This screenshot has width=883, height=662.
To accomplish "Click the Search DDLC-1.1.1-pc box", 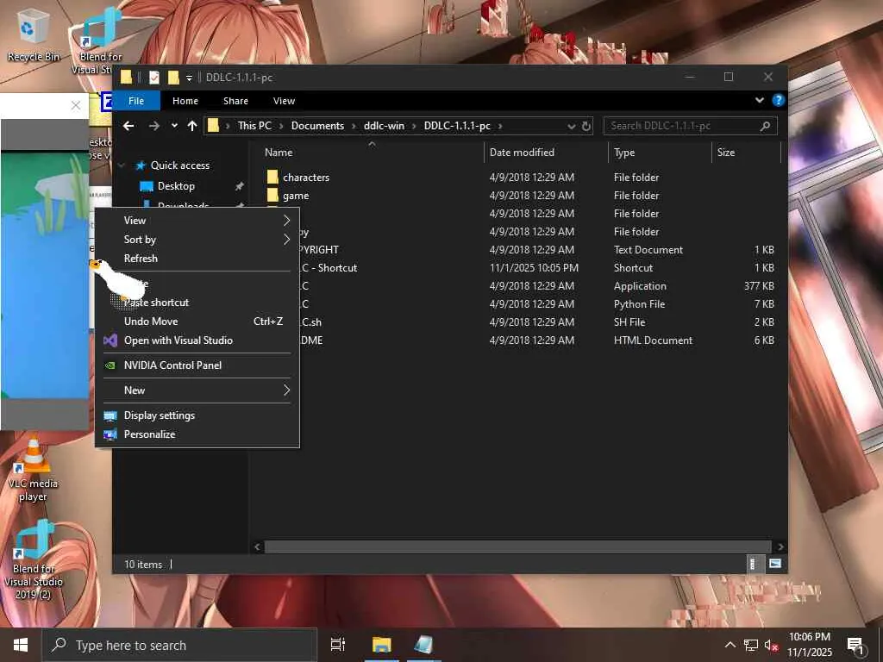I will 681,126.
